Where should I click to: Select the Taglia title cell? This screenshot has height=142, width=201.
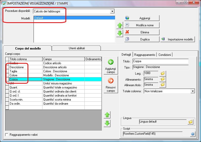(26, 71)
